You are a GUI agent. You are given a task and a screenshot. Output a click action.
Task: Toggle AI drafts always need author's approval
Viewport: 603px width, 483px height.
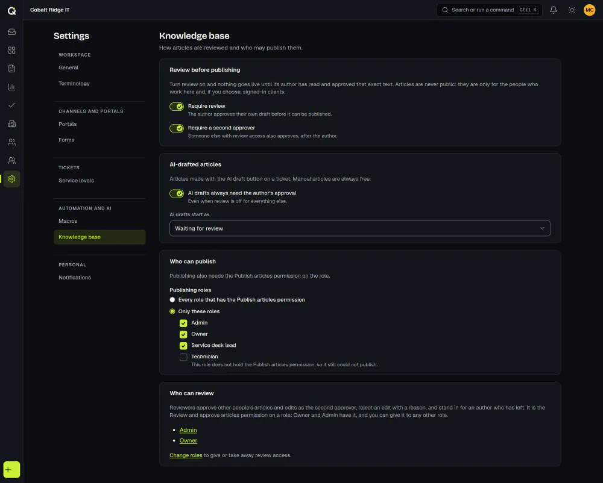click(177, 193)
